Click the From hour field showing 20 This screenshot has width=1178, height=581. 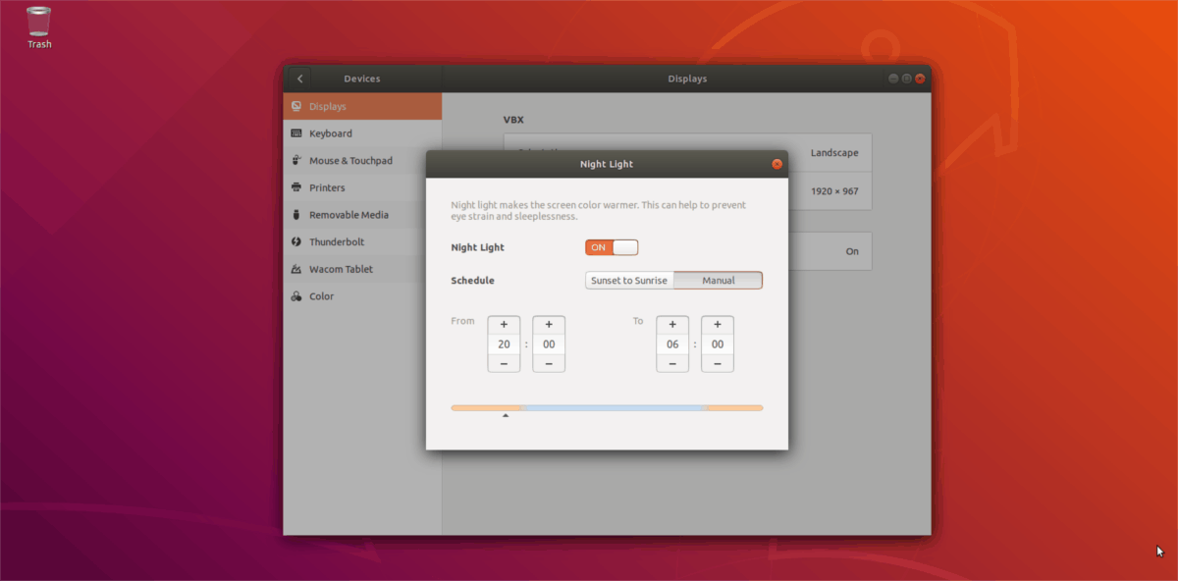[504, 344]
